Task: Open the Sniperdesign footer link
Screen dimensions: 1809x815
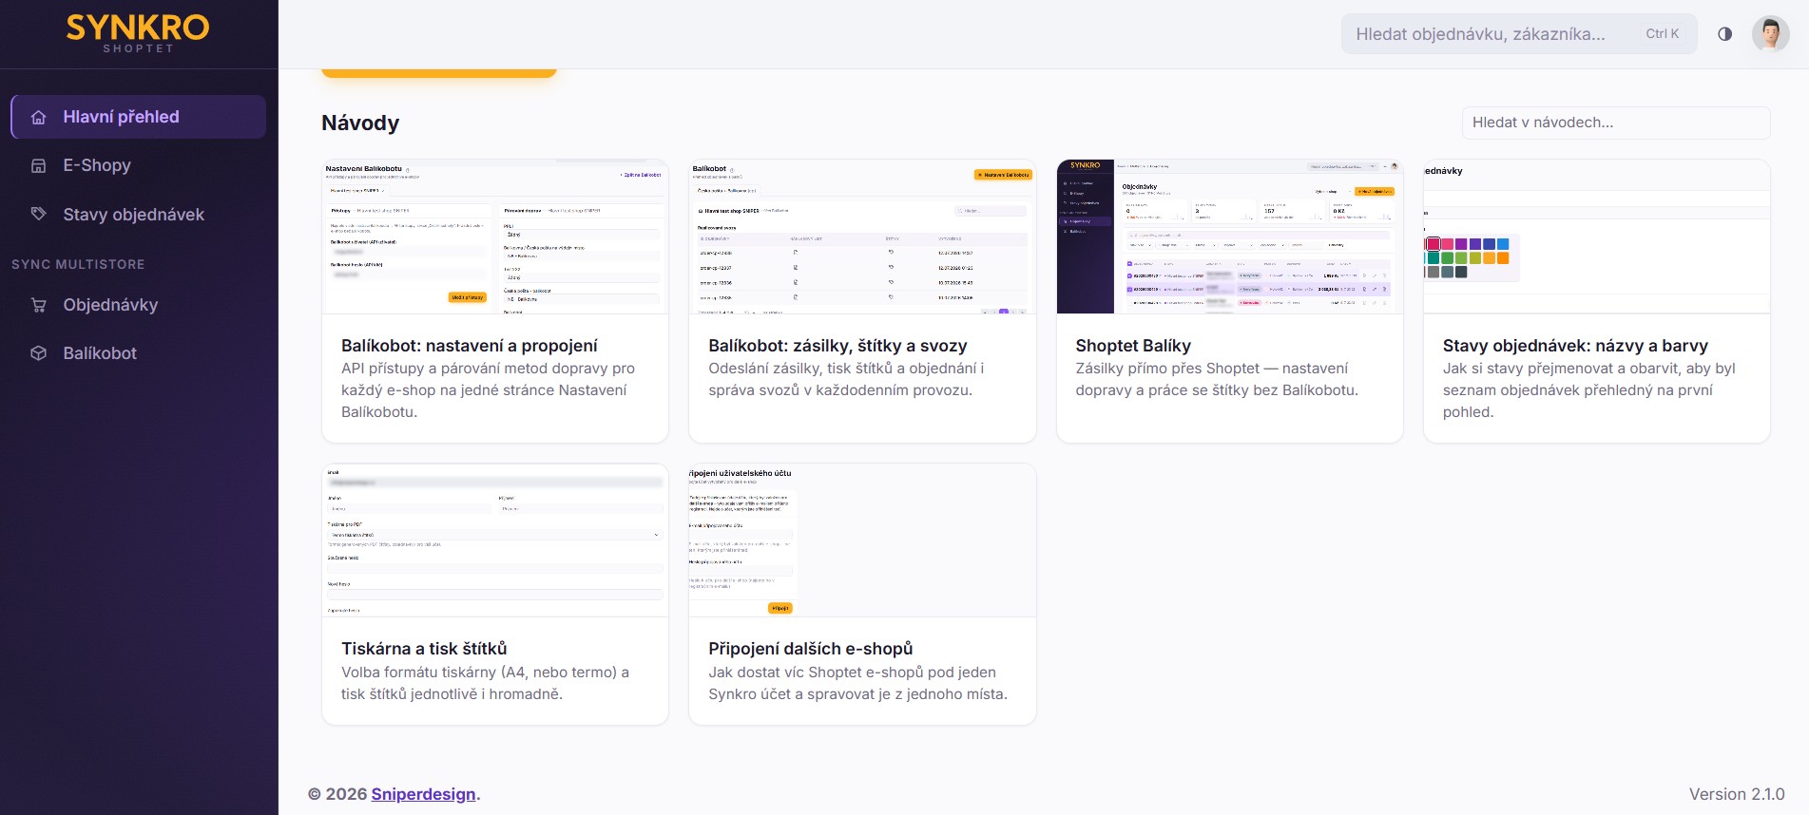Action: pos(423,794)
